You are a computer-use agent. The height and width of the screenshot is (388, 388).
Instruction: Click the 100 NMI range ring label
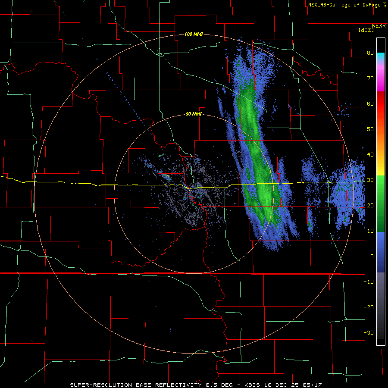click(194, 34)
